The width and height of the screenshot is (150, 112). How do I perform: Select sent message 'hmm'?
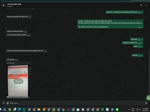(x=138, y=46)
